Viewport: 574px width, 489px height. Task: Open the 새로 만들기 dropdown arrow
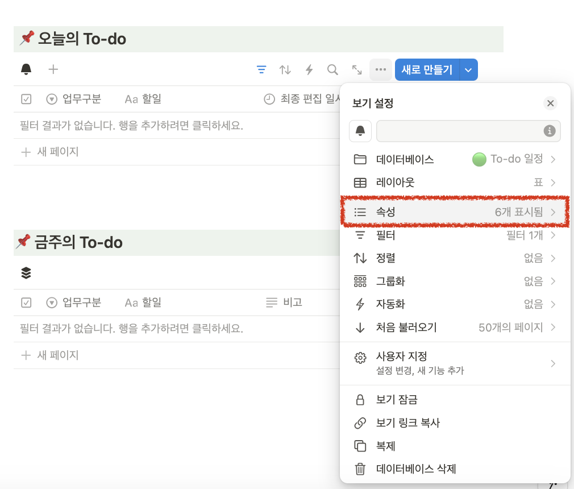[x=468, y=69]
